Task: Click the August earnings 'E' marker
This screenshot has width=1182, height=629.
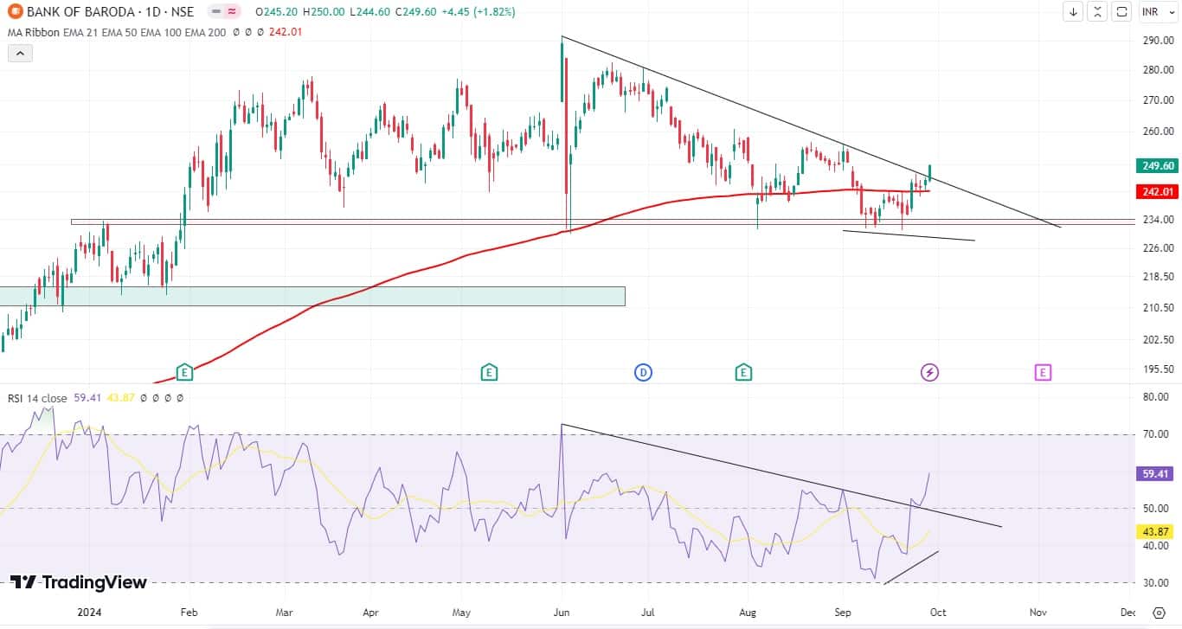Action: 743,372
